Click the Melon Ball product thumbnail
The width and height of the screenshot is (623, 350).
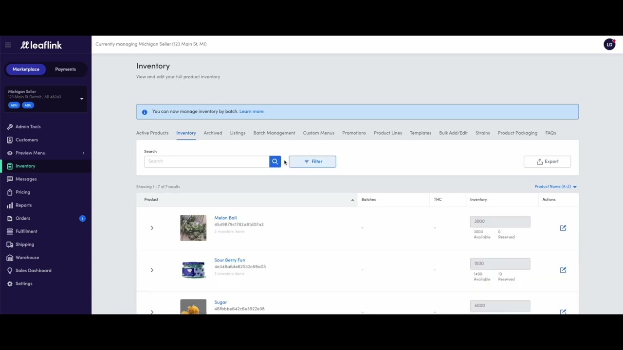[x=193, y=228]
